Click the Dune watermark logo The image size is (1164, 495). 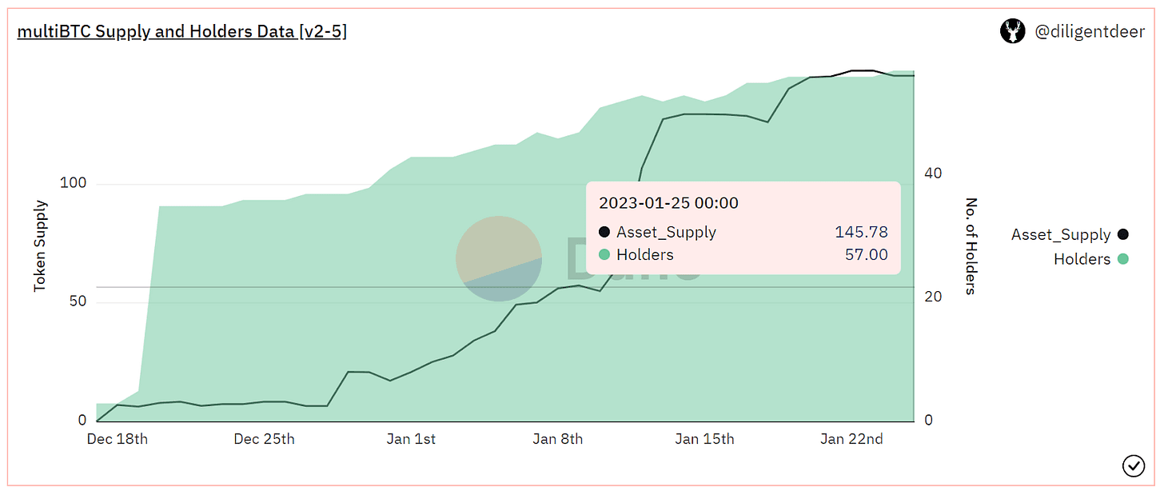(x=499, y=258)
